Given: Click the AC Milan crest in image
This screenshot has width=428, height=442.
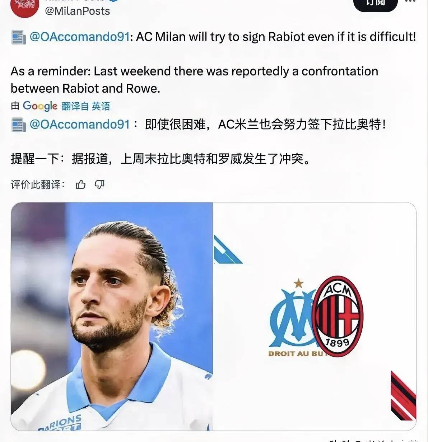Looking at the screenshot, I should point(337,316).
